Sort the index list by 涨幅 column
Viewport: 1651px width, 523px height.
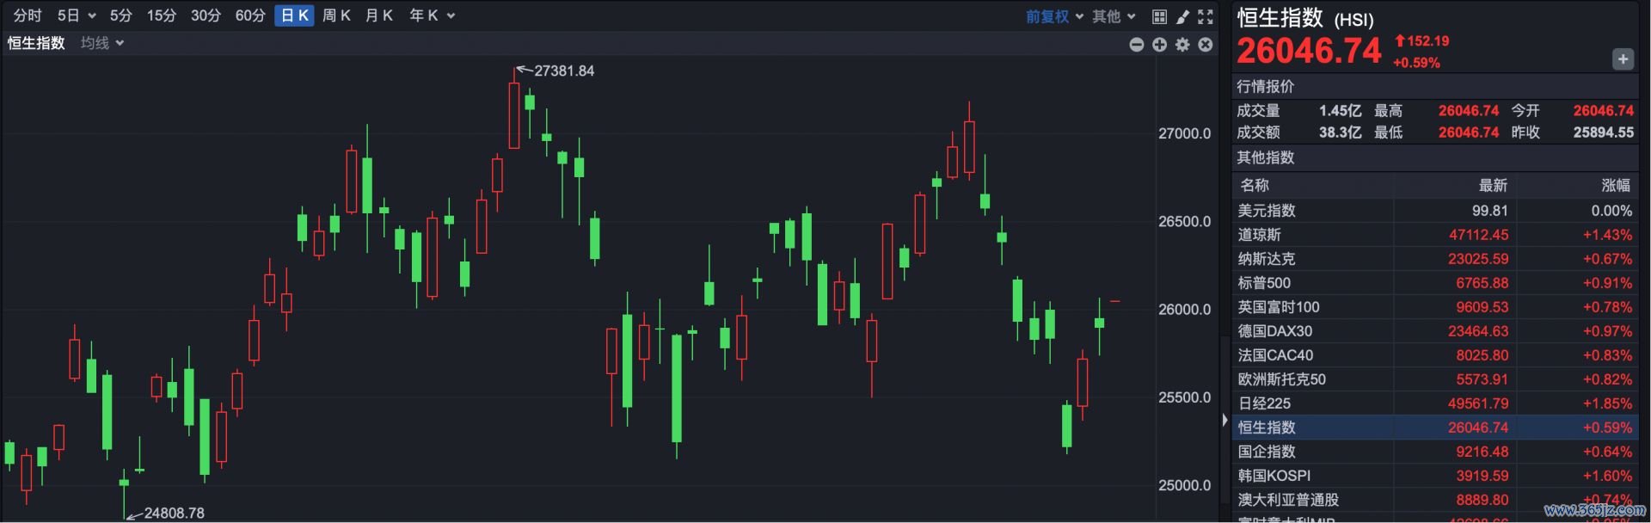point(1615,185)
